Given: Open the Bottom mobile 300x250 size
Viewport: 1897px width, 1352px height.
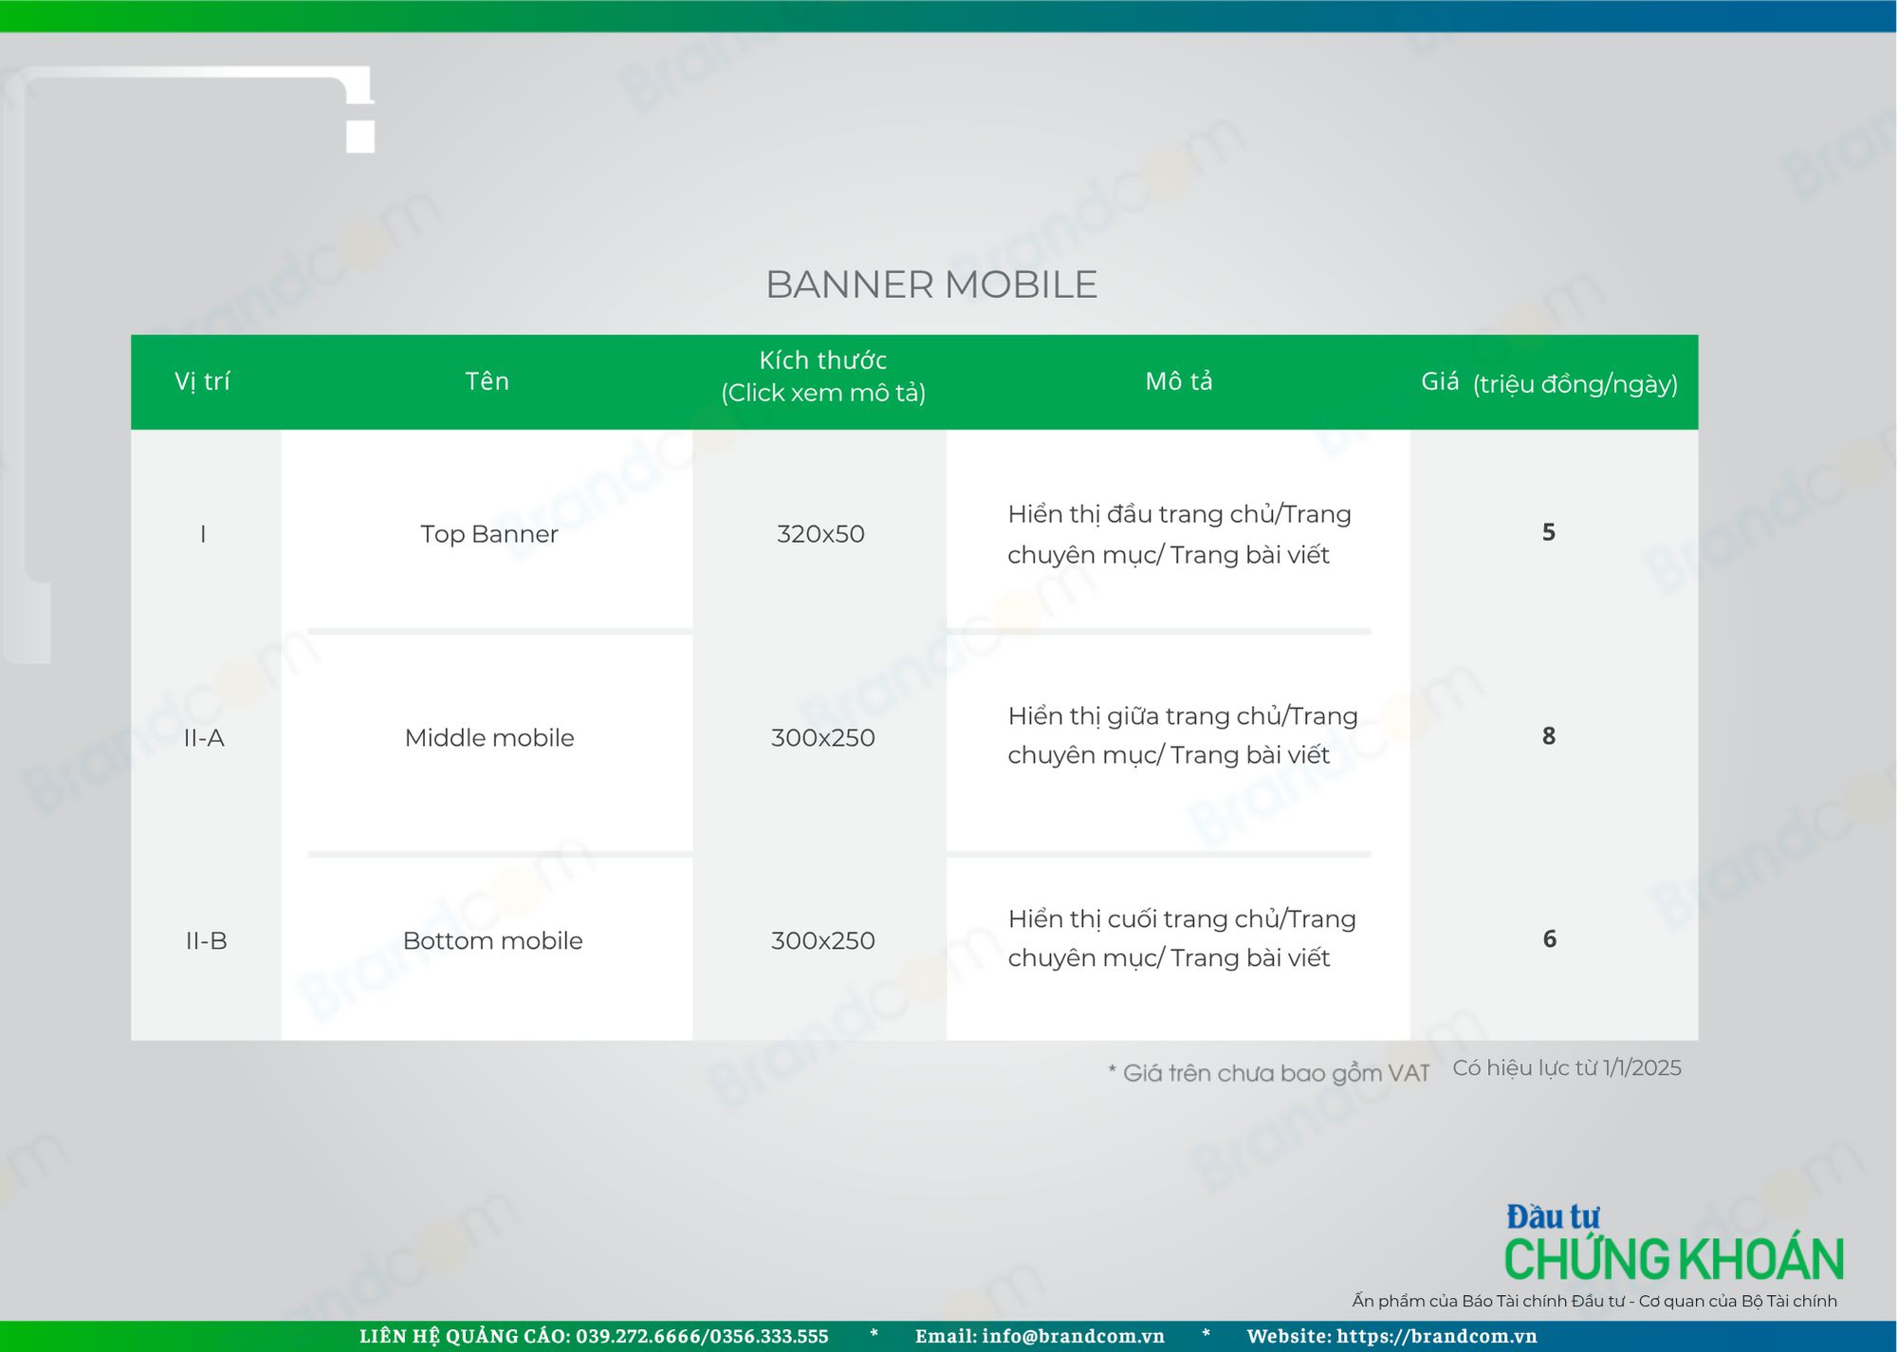Looking at the screenshot, I should pos(823,941).
